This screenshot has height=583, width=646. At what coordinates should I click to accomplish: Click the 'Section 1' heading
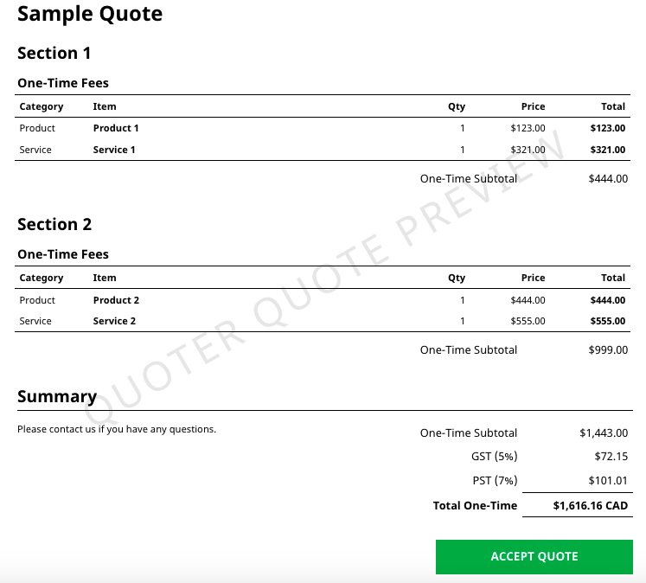(54, 53)
